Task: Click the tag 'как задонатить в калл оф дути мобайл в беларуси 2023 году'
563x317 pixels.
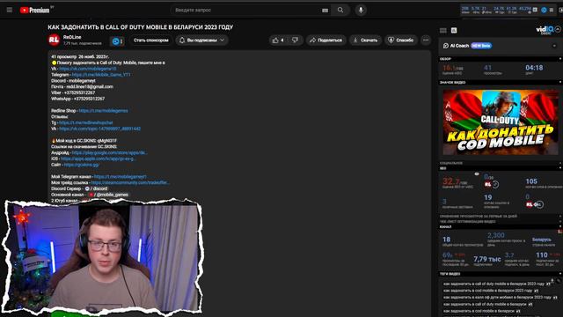Action: [x=497, y=298]
